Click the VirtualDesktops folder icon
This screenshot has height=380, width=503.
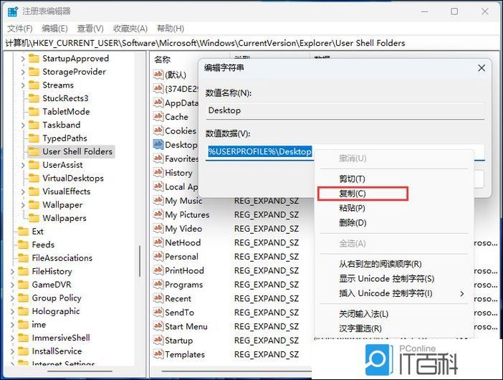pos(34,178)
